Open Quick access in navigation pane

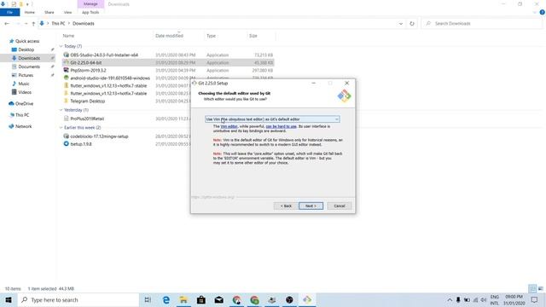27,41
